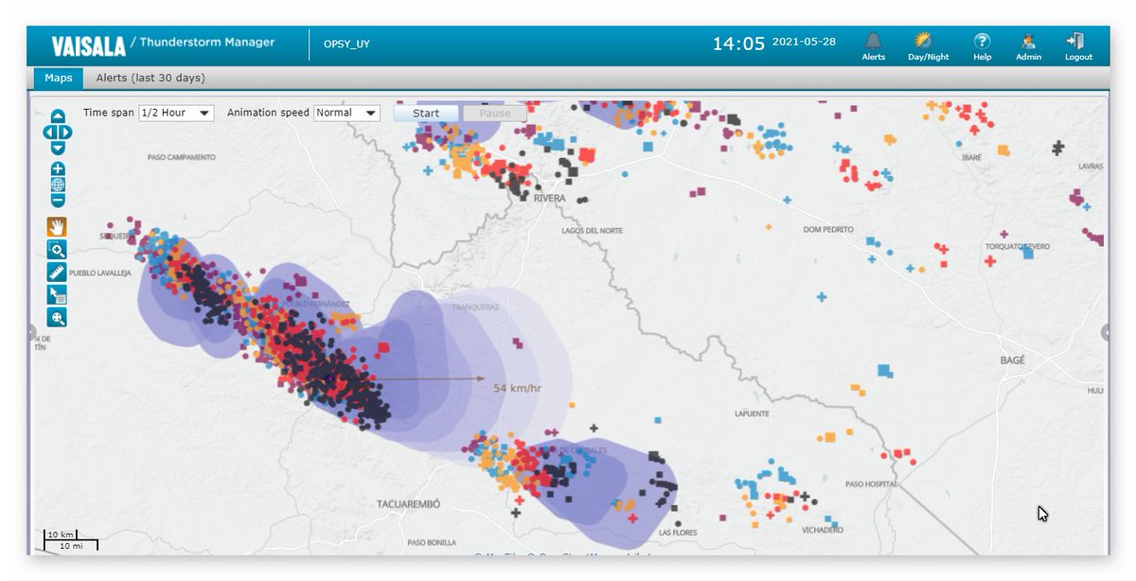Click the Vaisala logo

[x=87, y=44]
